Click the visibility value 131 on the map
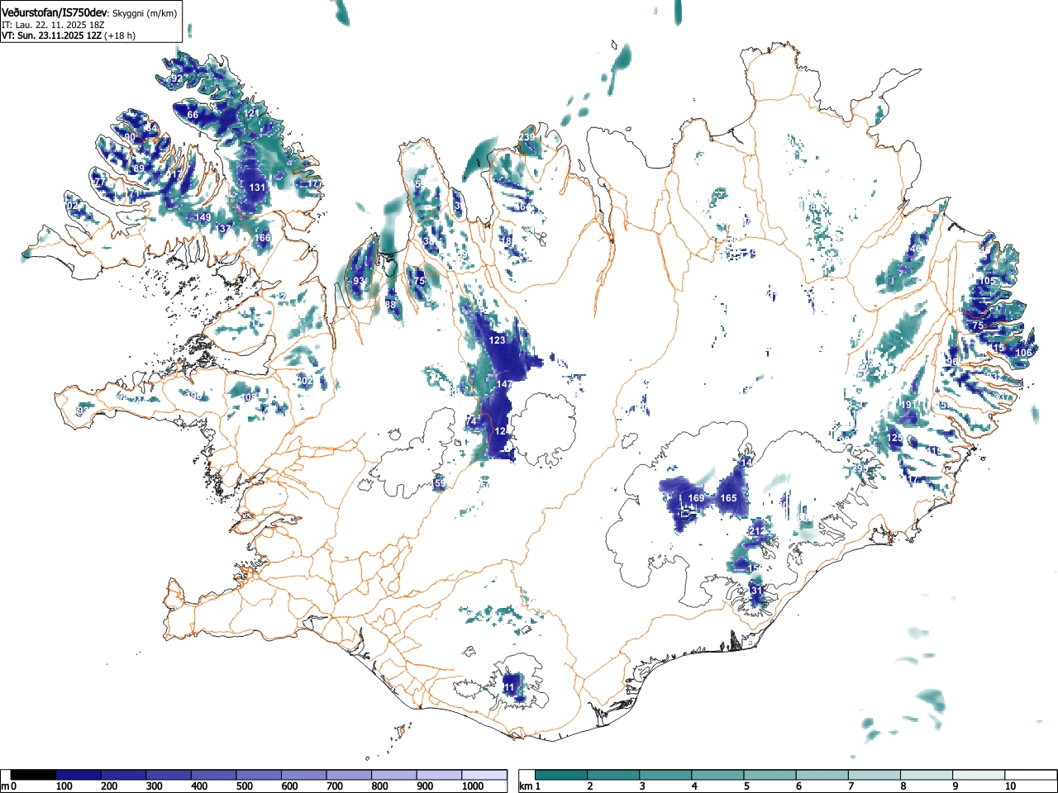 [x=258, y=188]
